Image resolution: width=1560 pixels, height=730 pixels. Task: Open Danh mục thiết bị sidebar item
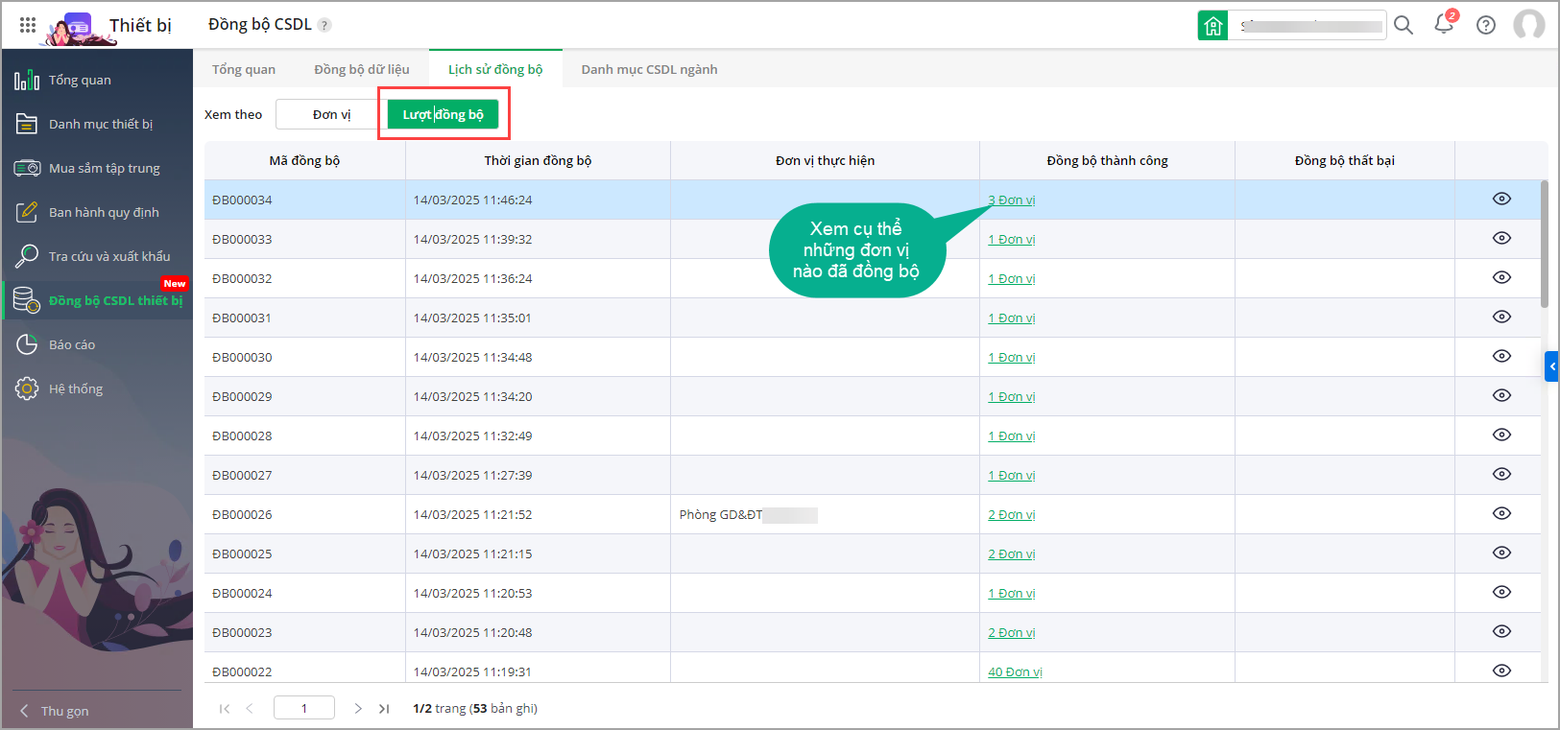click(97, 124)
